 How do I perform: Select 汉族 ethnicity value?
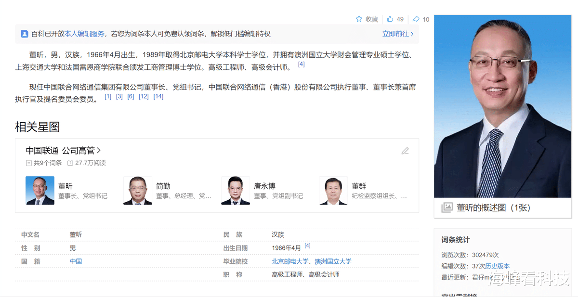(278, 235)
